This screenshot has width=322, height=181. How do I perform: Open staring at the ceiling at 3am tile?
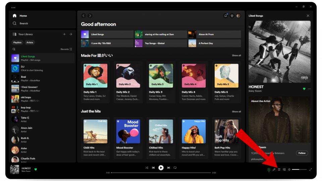coord(161,35)
